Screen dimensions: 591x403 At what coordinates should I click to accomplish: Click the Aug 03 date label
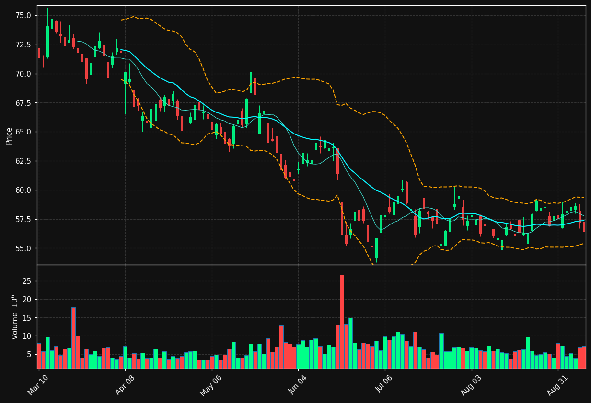(x=470, y=385)
